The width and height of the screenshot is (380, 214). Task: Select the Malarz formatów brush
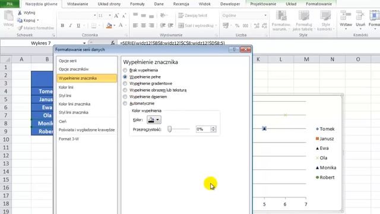coord(20,28)
